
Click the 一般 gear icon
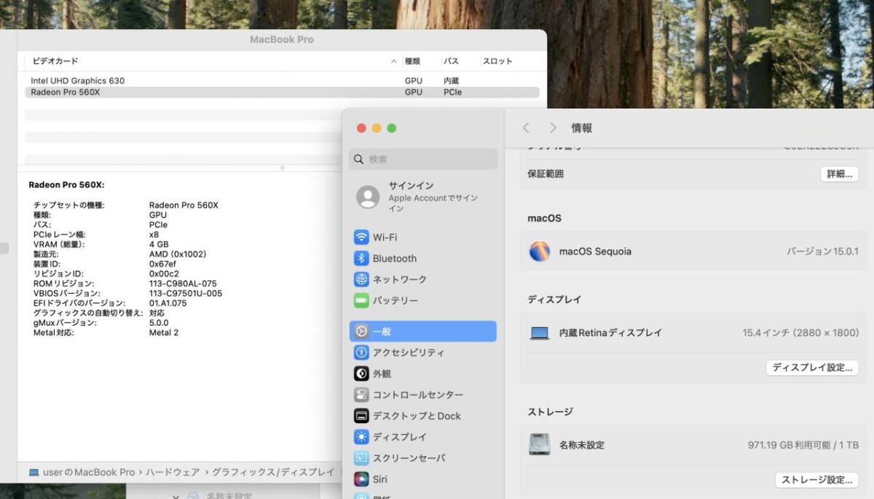point(361,331)
